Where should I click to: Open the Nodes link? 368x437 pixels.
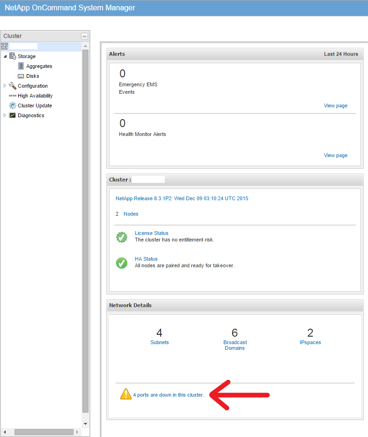pos(131,214)
